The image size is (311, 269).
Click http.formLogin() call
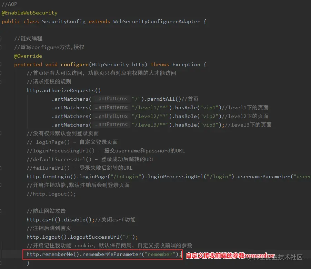coord(51,177)
